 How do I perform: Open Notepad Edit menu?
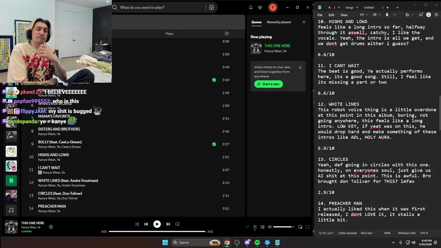[331, 15]
